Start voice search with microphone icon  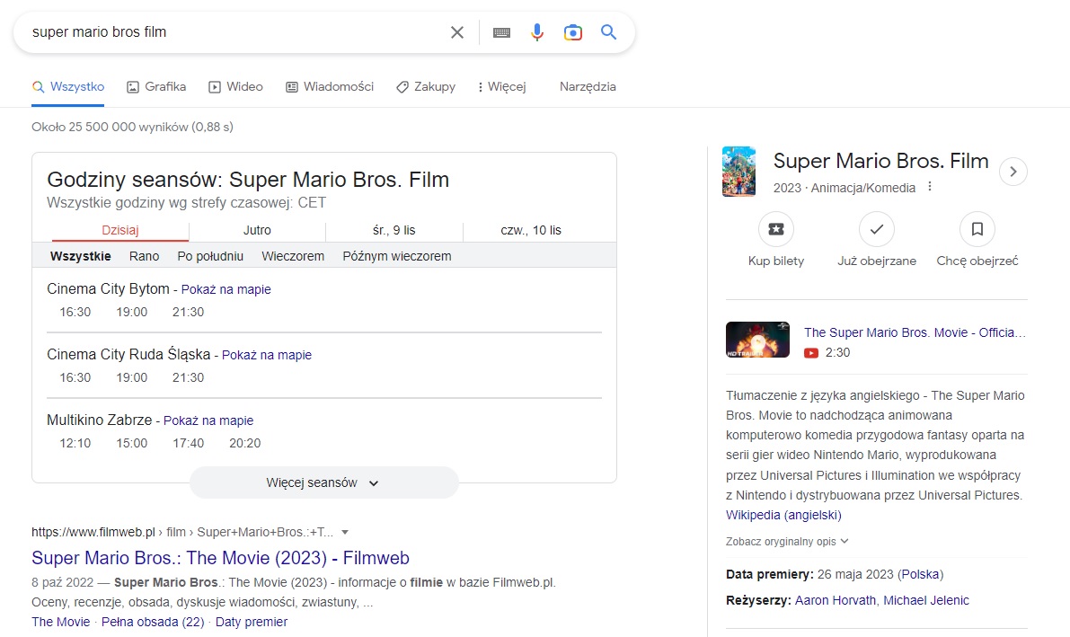click(x=537, y=32)
